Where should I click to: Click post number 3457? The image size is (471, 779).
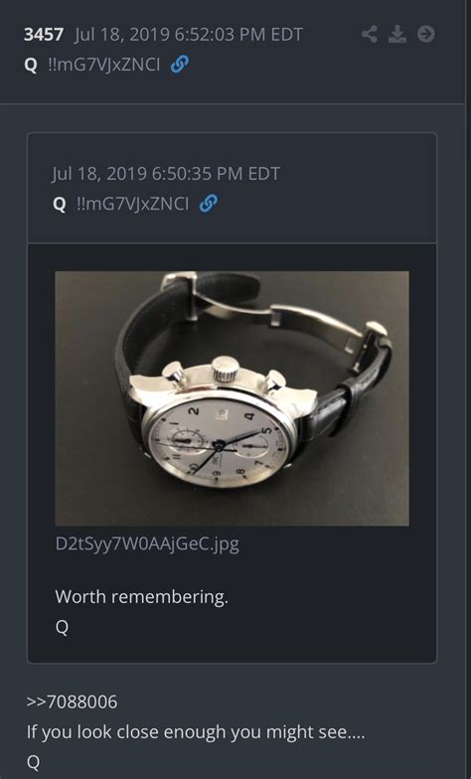[x=44, y=34]
